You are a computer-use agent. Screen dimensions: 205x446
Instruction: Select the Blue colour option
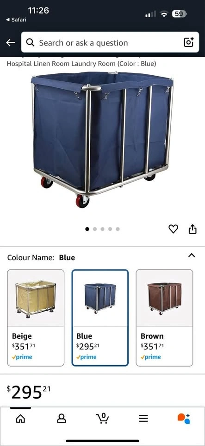[x=100, y=318]
